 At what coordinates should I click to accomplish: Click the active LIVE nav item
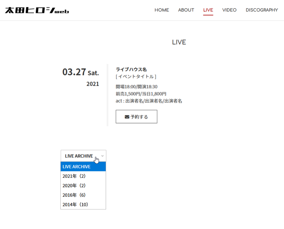coord(208,10)
